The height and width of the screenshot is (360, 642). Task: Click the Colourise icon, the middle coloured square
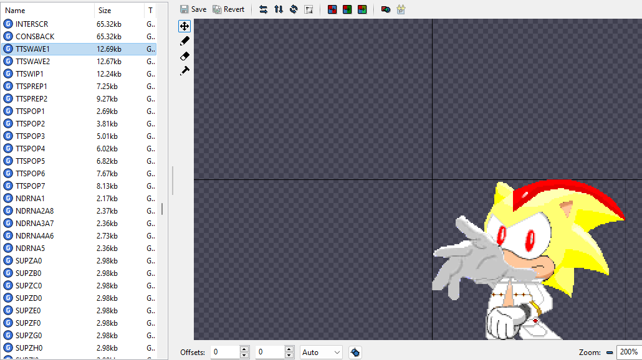pos(347,9)
